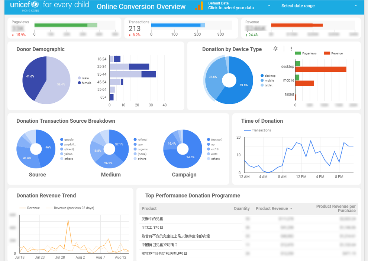Sort the table by Product Revenue arrow
368x261 pixels.
click(x=291, y=209)
